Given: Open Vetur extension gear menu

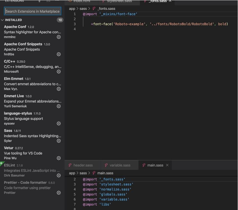Looking at the screenshot, I should point(58,158).
